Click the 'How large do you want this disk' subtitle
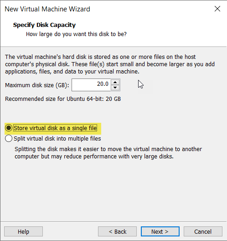 (76, 34)
